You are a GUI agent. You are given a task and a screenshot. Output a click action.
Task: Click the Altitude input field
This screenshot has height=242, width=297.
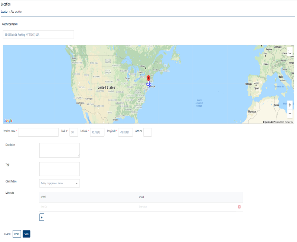[147, 132]
